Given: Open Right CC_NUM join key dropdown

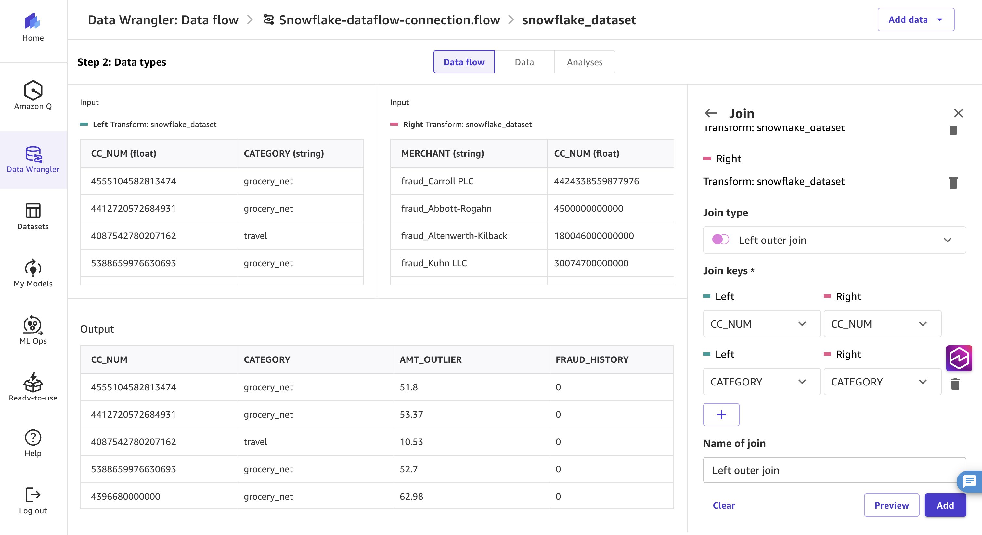Looking at the screenshot, I should 882,324.
